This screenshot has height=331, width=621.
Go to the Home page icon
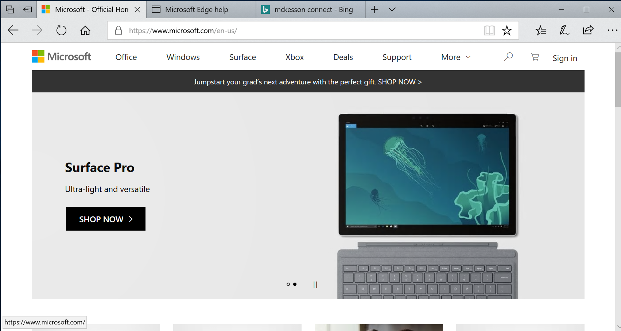[85, 30]
